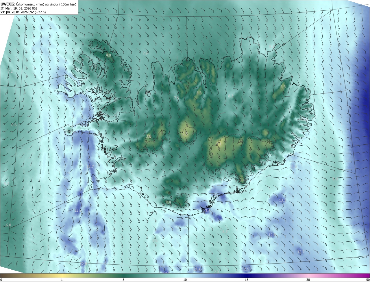Click the '12.5' value label on the map

pos(245,269)
